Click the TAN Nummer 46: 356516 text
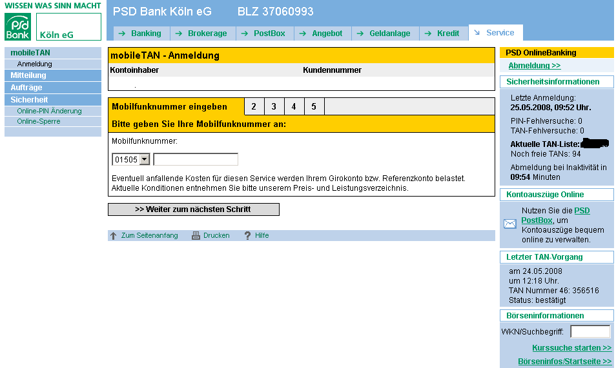The width and height of the screenshot is (616, 368). [x=553, y=291]
